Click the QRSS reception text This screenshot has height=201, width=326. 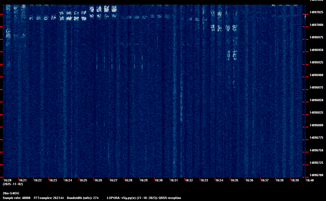pyautogui.click(x=170, y=198)
